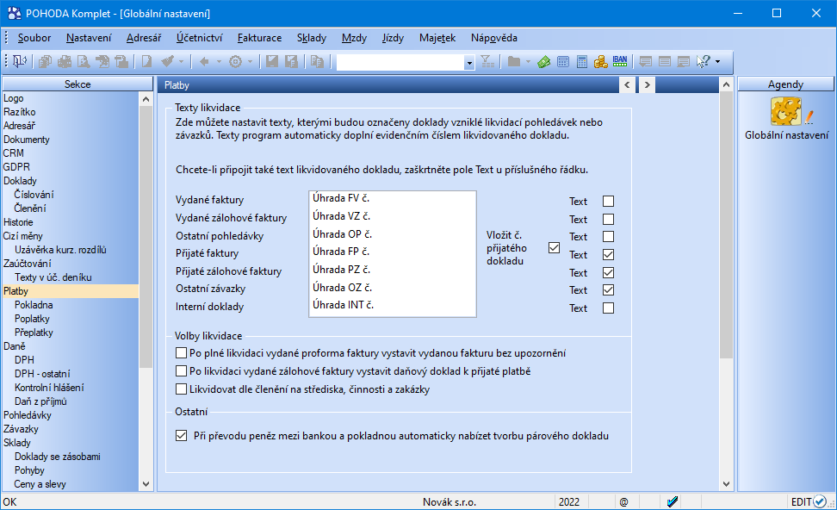
Task: Click the help pointer question mark icon
Action: (704, 62)
